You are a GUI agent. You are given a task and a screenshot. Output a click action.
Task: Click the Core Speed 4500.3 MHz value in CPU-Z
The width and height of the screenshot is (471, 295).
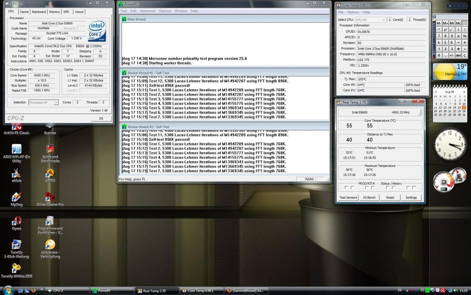(x=42, y=75)
